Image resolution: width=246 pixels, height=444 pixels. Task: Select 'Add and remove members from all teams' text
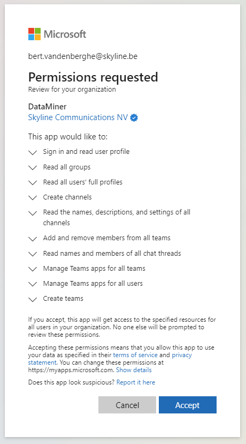tap(107, 238)
